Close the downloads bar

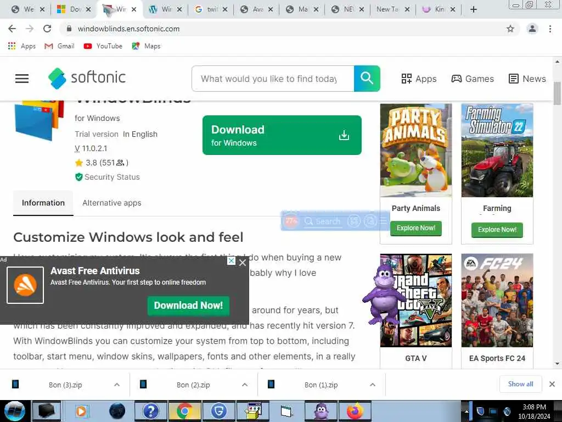(x=552, y=384)
